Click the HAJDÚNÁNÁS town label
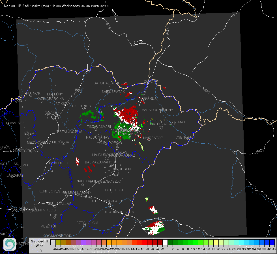 [x=98, y=137]
